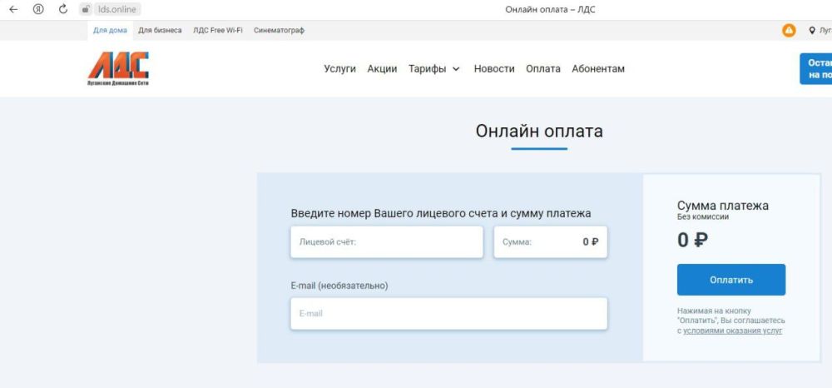This screenshot has width=832, height=388.
Task: Select Абонентам in the navigation menu
Action: [x=597, y=69]
